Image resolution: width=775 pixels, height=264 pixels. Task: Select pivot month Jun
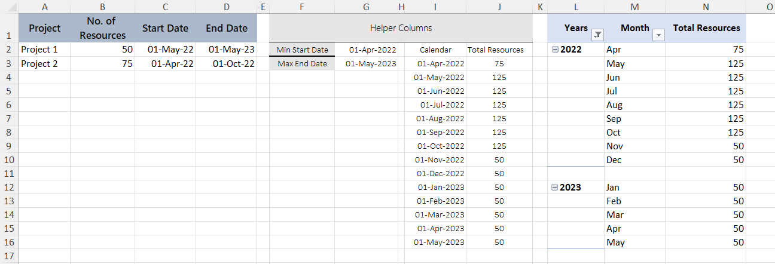[635, 77]
